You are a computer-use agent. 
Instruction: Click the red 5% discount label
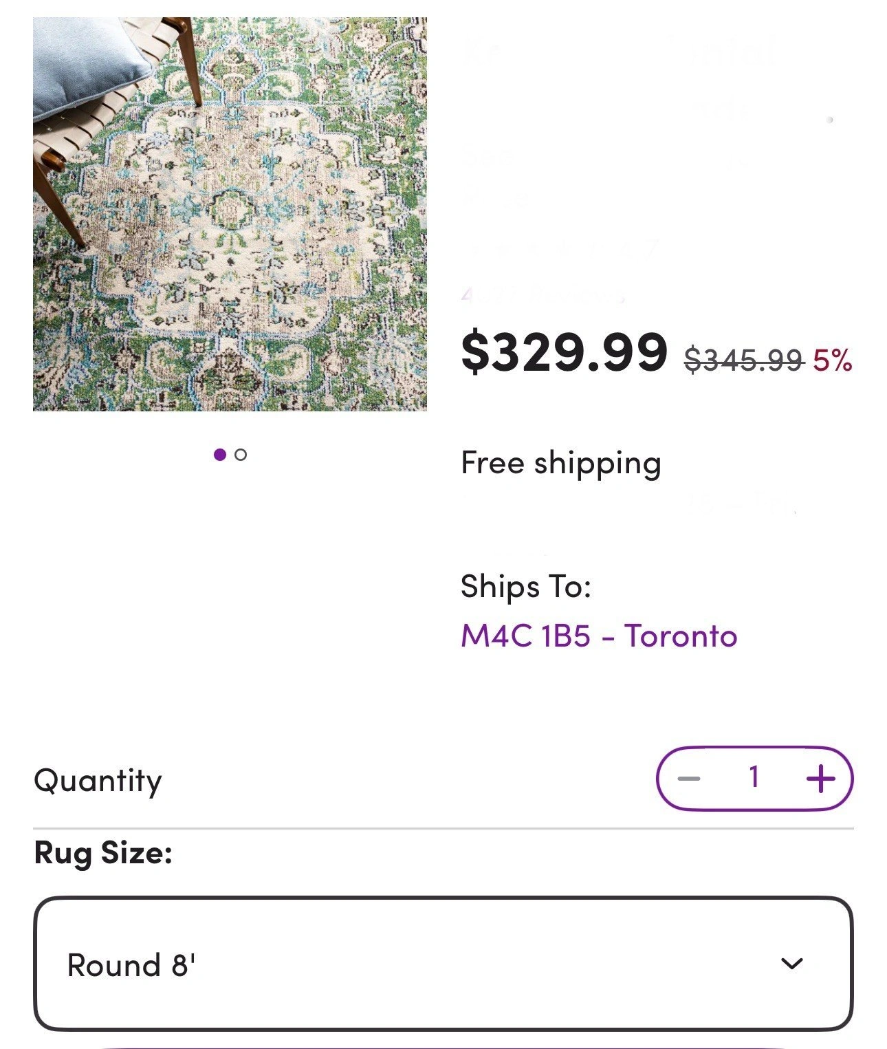point(833,360)
